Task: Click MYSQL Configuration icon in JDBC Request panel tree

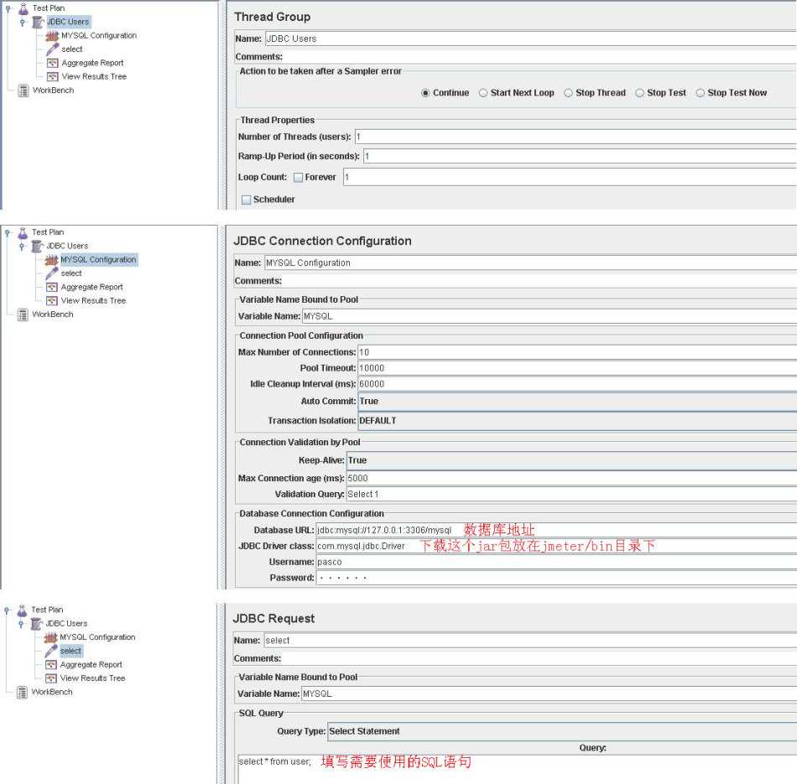Action: point(50,637)
